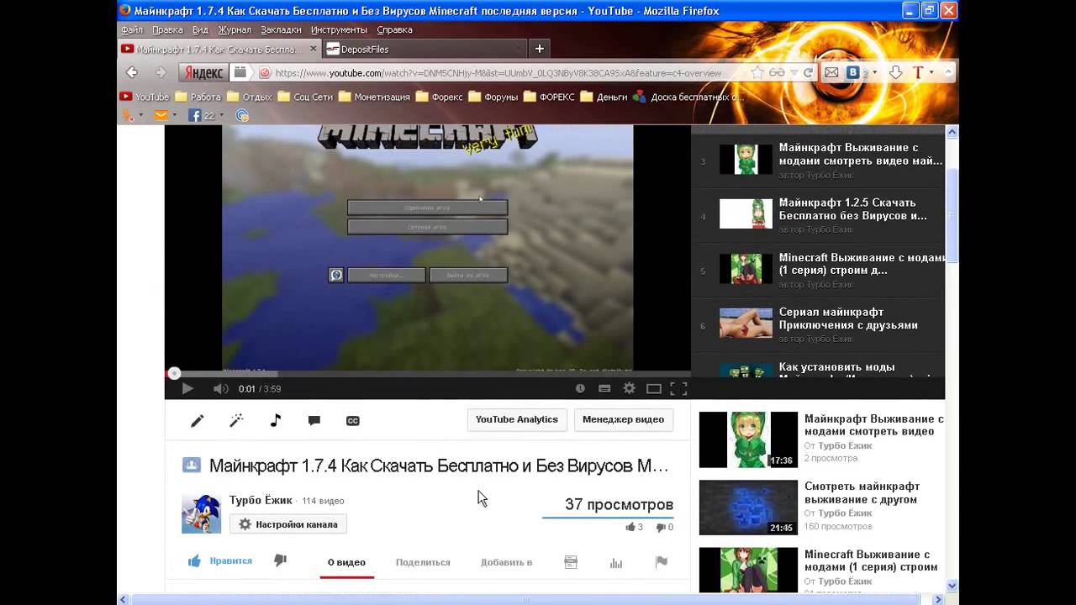Open the enhancements magic wand tool
Image resolution: width=1076 pixels, height=605 pixels.
236,420
